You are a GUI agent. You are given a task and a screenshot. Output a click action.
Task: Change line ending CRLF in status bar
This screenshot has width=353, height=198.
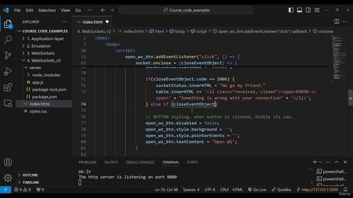click(x=224, y=190)
